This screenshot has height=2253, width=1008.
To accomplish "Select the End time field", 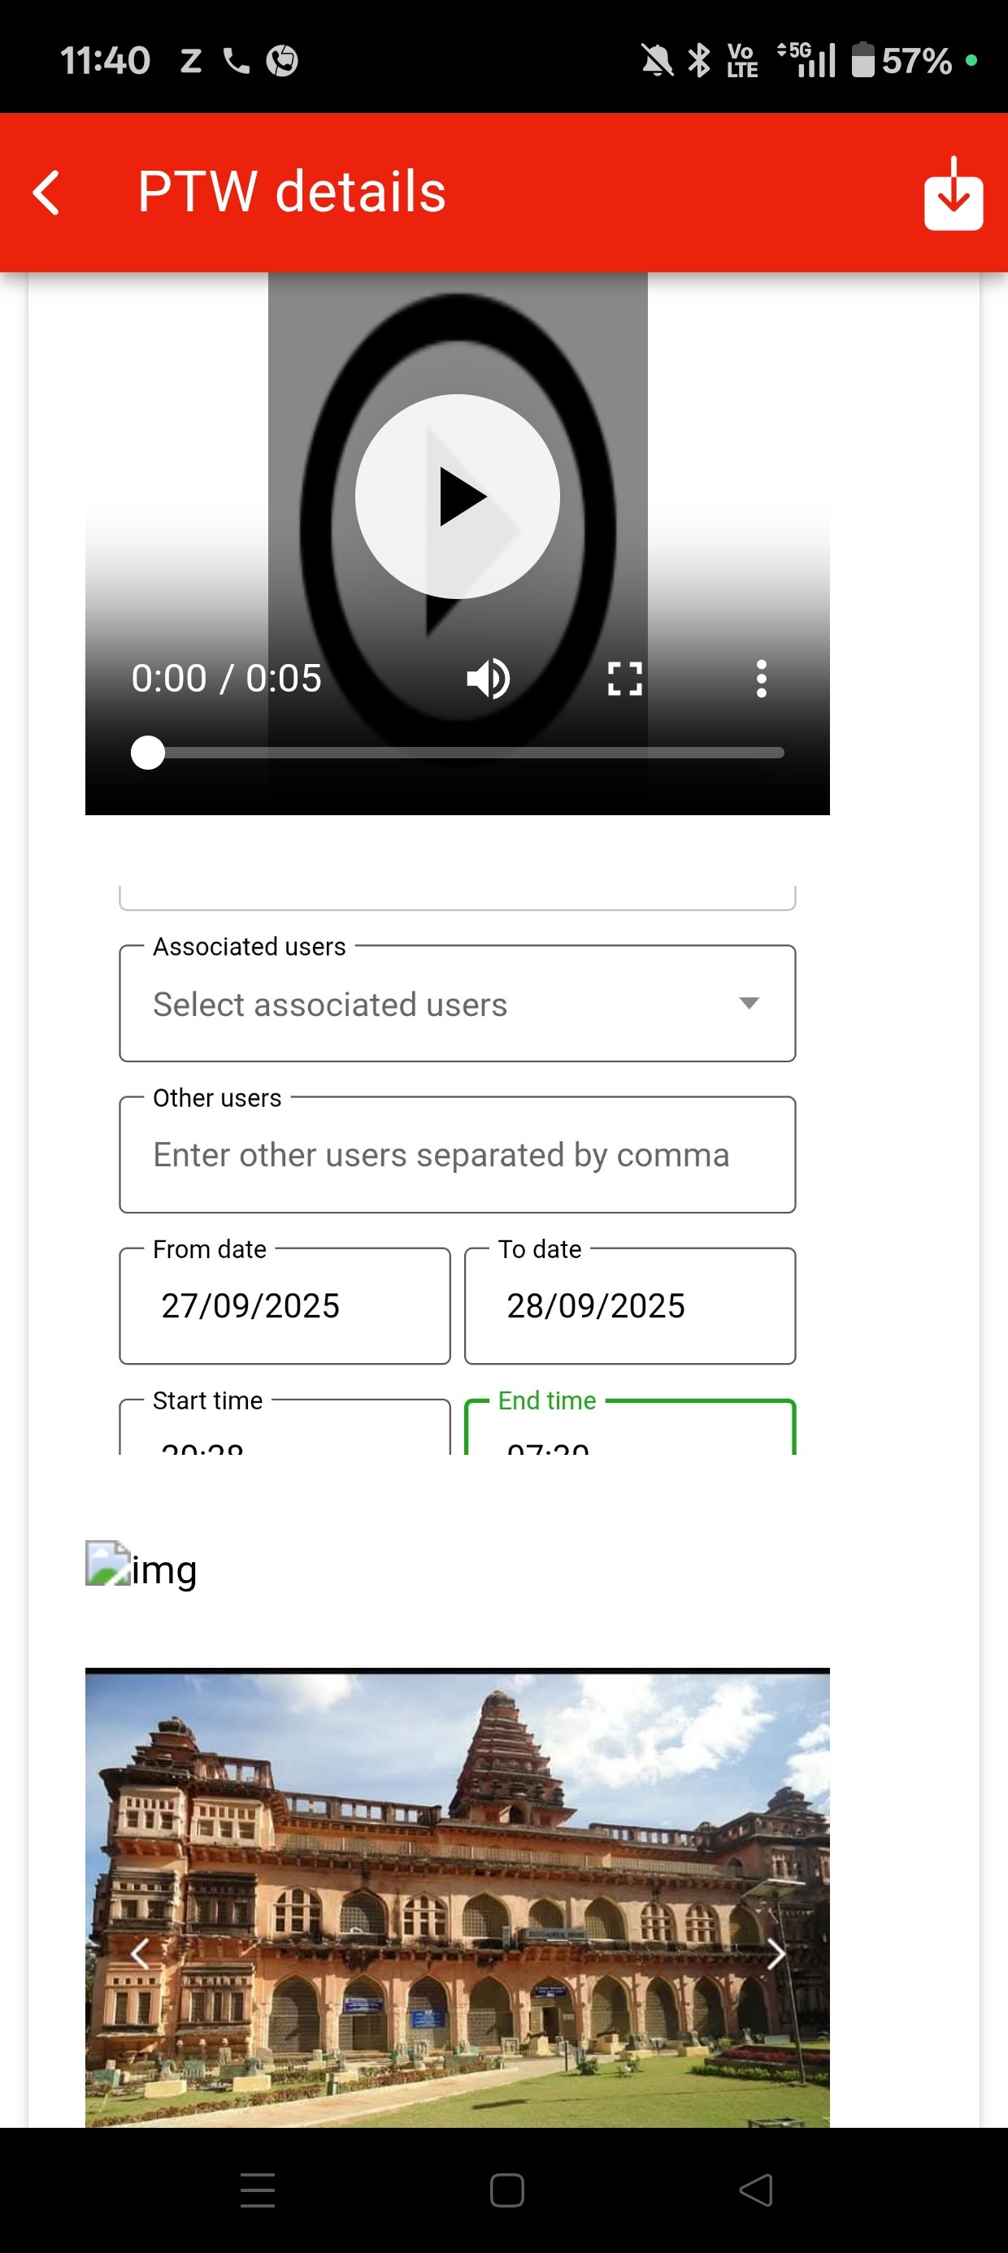I will point(629,1435).
